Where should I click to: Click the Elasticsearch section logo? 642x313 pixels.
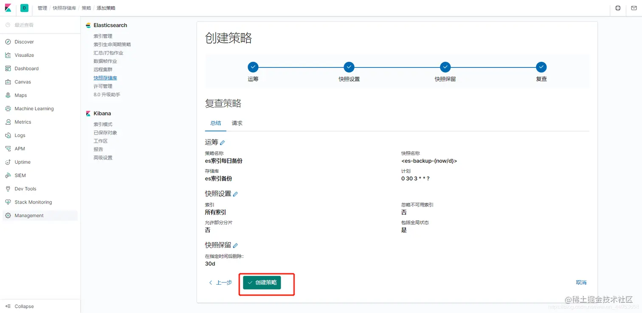(88, 25)
